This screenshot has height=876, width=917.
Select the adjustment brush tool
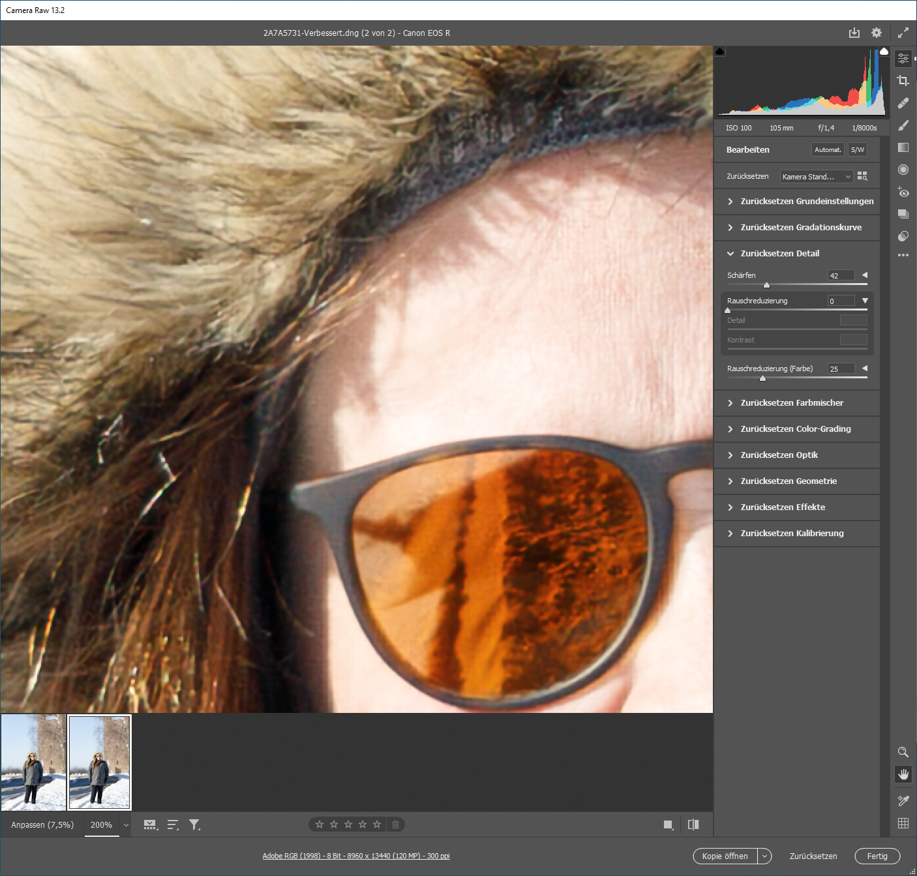(903, 125)
